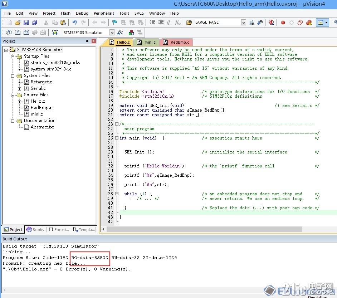Translate the current file
Viewport: 337px width, 298px height.
pos(9,33)
